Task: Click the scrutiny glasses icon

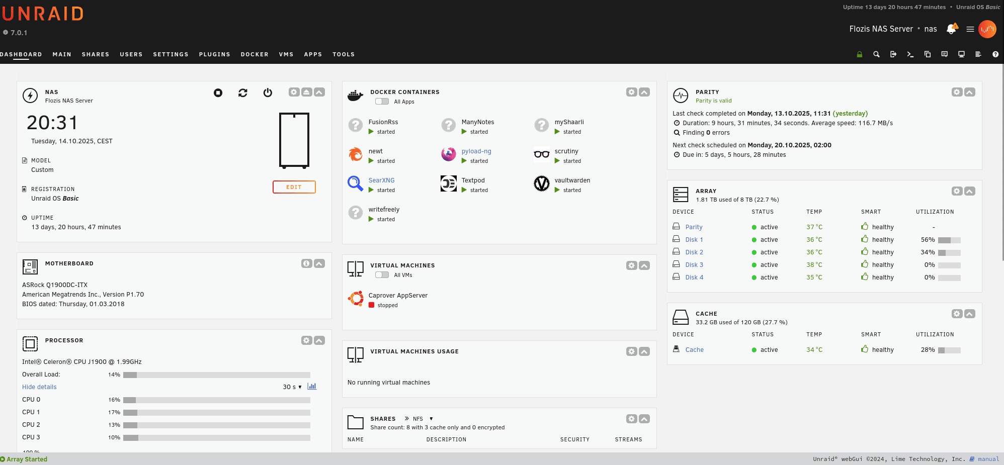Action: [x=542, y=154]
